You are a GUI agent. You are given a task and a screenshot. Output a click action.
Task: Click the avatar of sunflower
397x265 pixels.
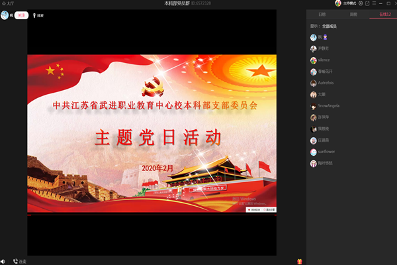(314, 152)
